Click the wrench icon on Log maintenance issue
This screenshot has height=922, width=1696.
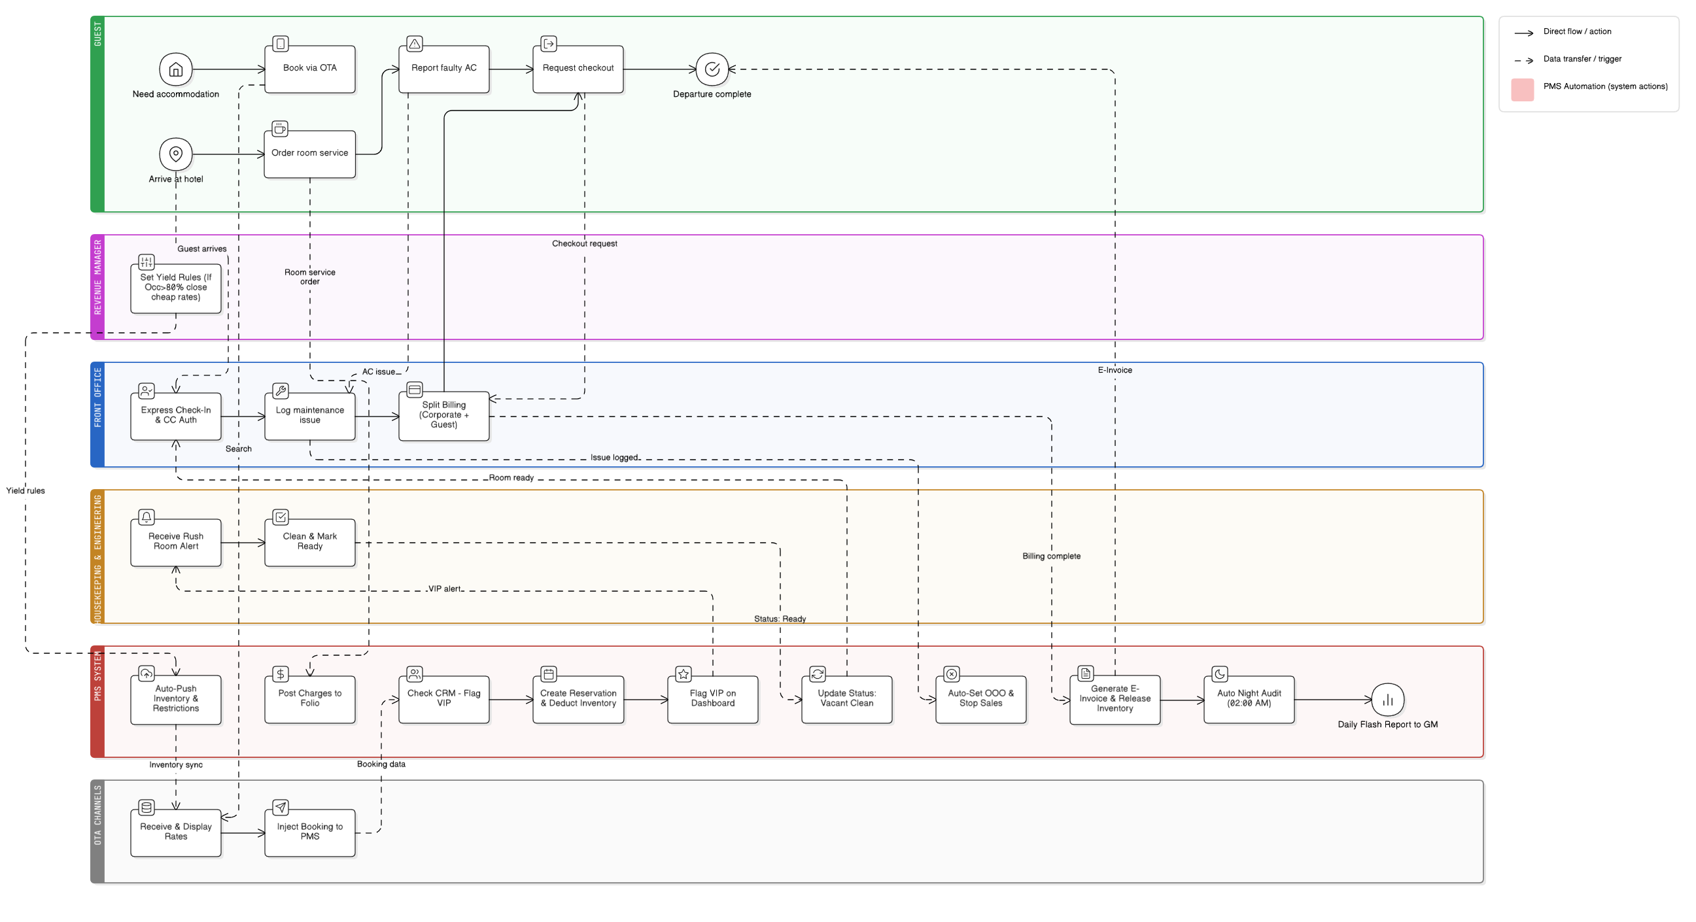click(281, 391)
